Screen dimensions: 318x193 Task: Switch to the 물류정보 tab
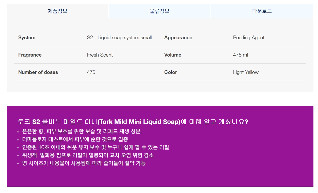click(x=160, y=11)
